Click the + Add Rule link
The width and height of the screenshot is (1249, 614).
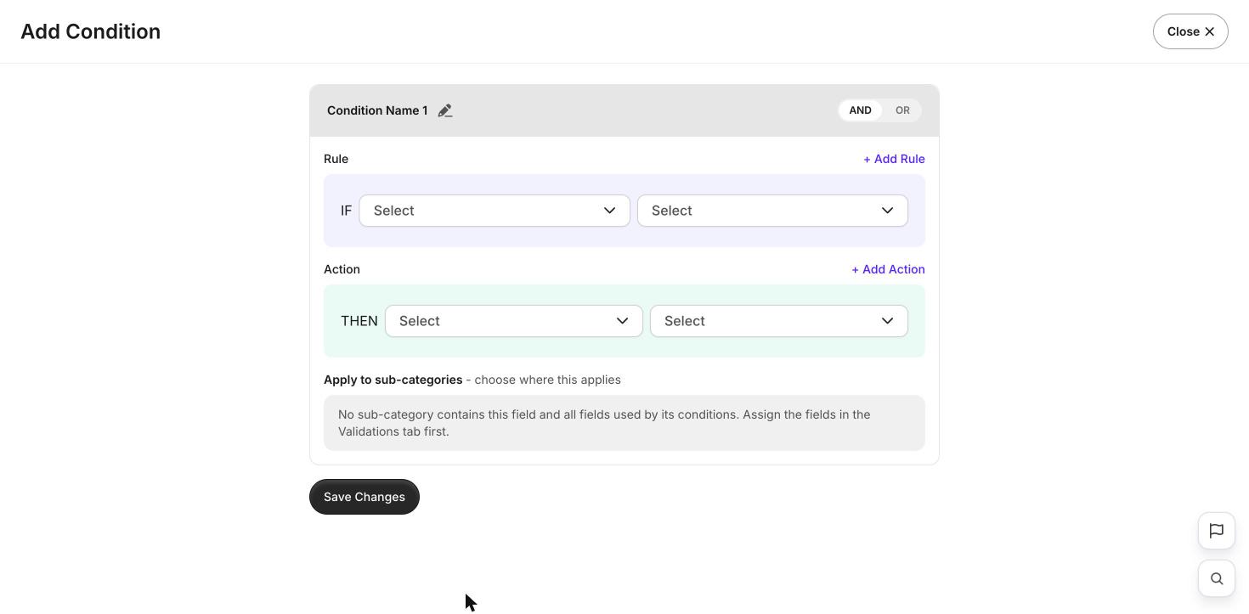point(894,159)
